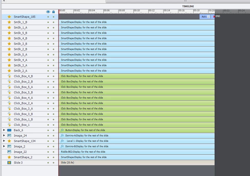Click the image icon of Image_22
Screen dimensions: 250x176
pos(9,152)
